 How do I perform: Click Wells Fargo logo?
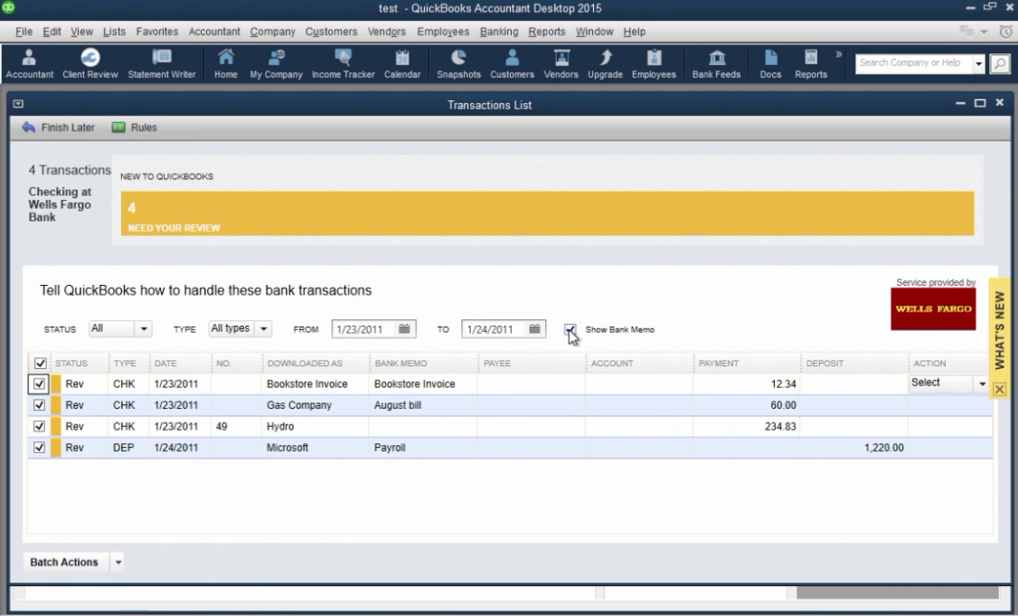coord(933,308)
